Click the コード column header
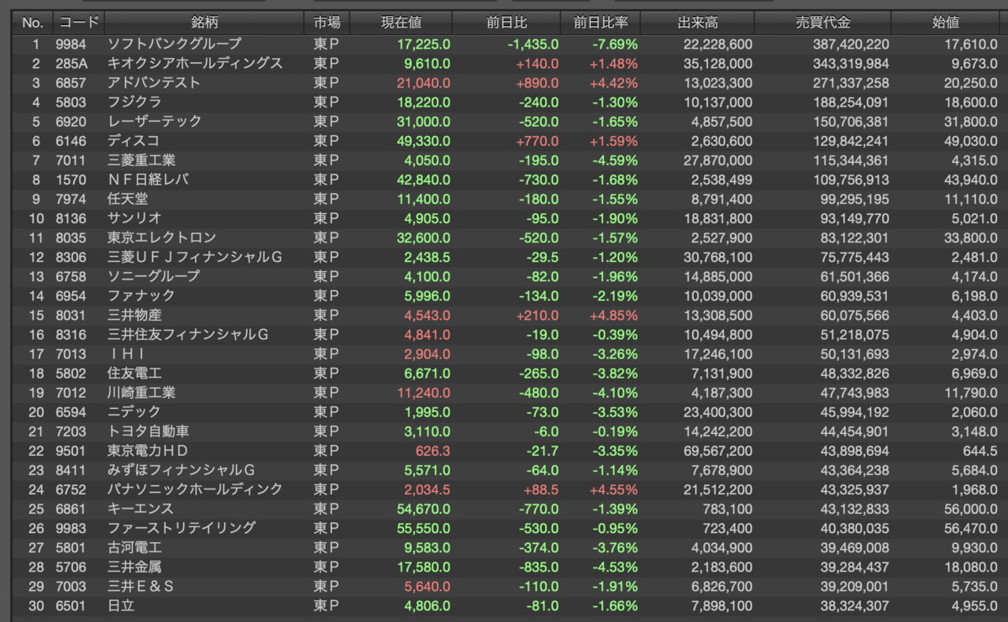1008x622 pixels. tap(77, 23)
